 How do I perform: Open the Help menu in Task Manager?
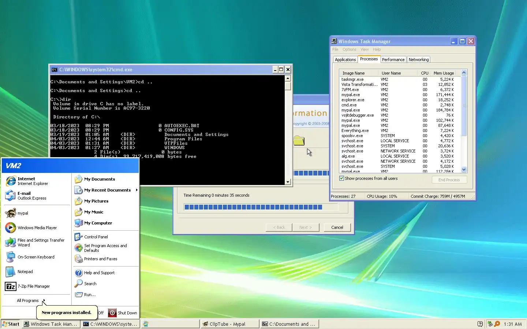pos(377,49)
